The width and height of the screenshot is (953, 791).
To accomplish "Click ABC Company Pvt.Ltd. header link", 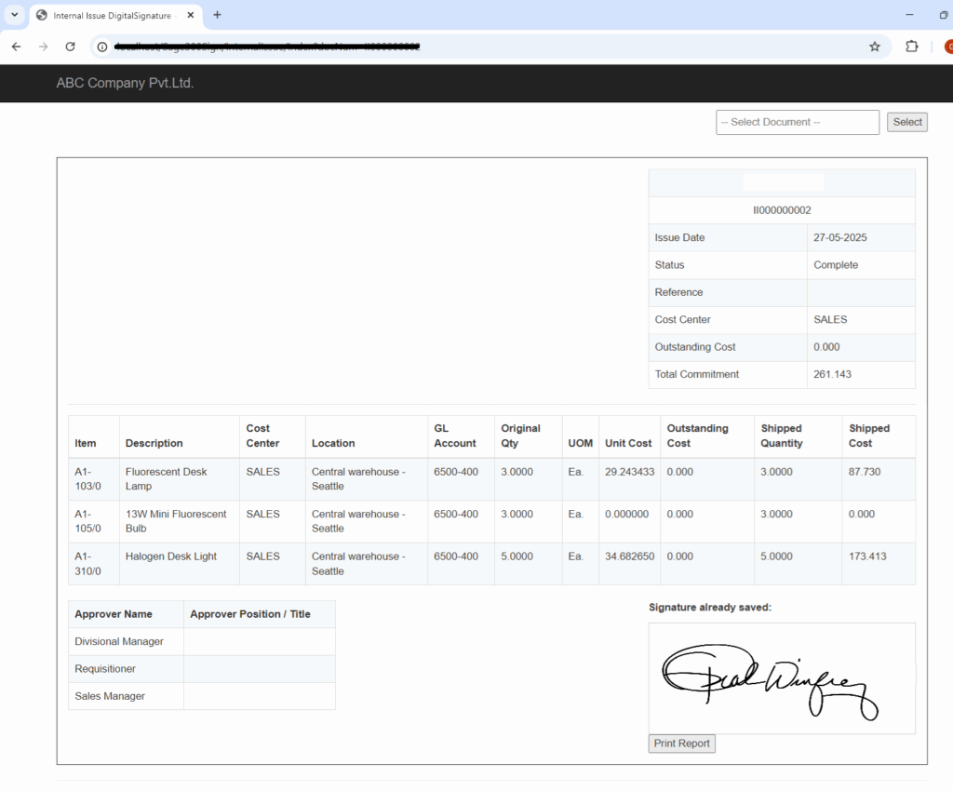I will click(x=125, y=83).
